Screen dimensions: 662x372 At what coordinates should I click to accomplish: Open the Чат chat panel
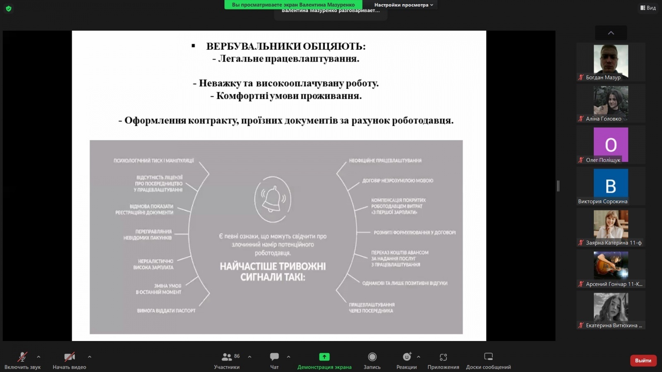274,360
